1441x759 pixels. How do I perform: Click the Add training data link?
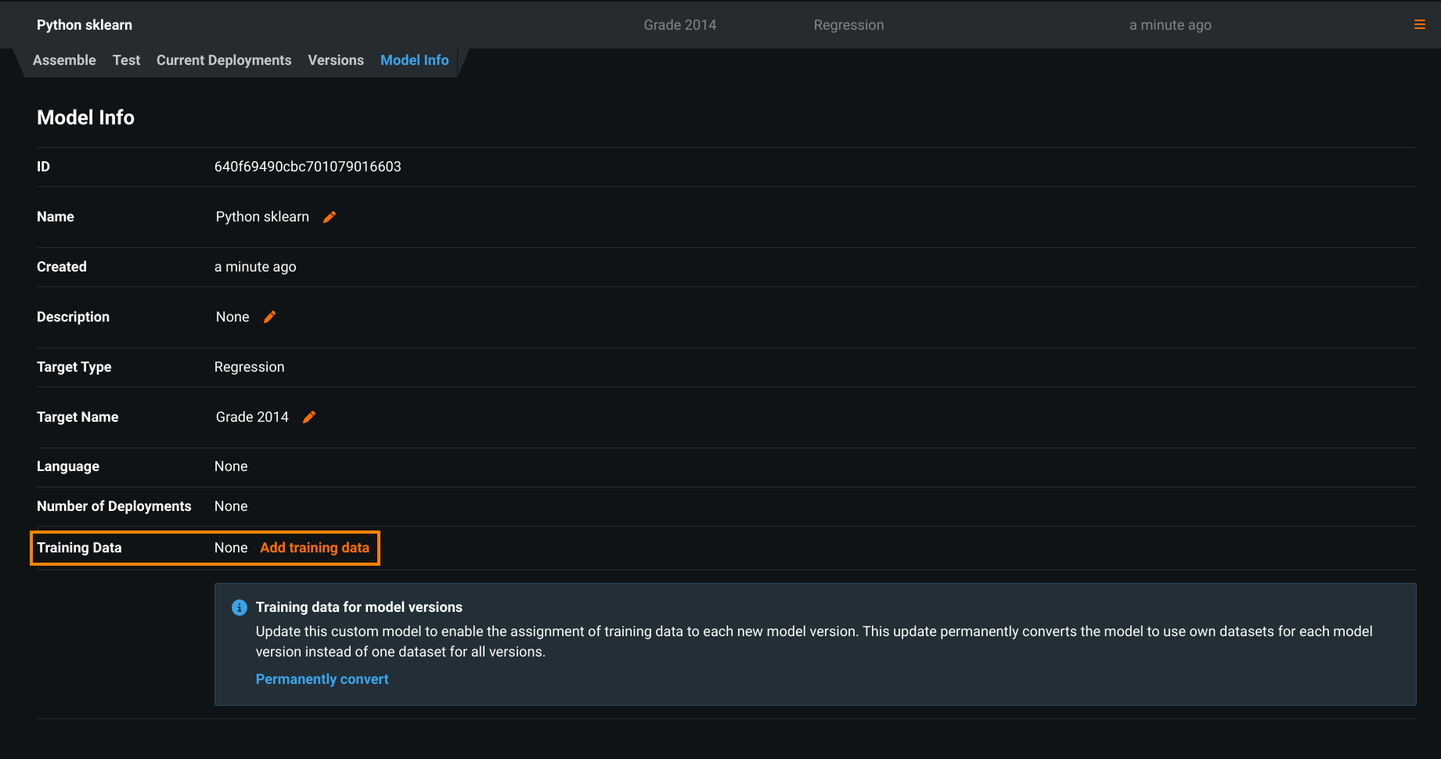[315, 548]
